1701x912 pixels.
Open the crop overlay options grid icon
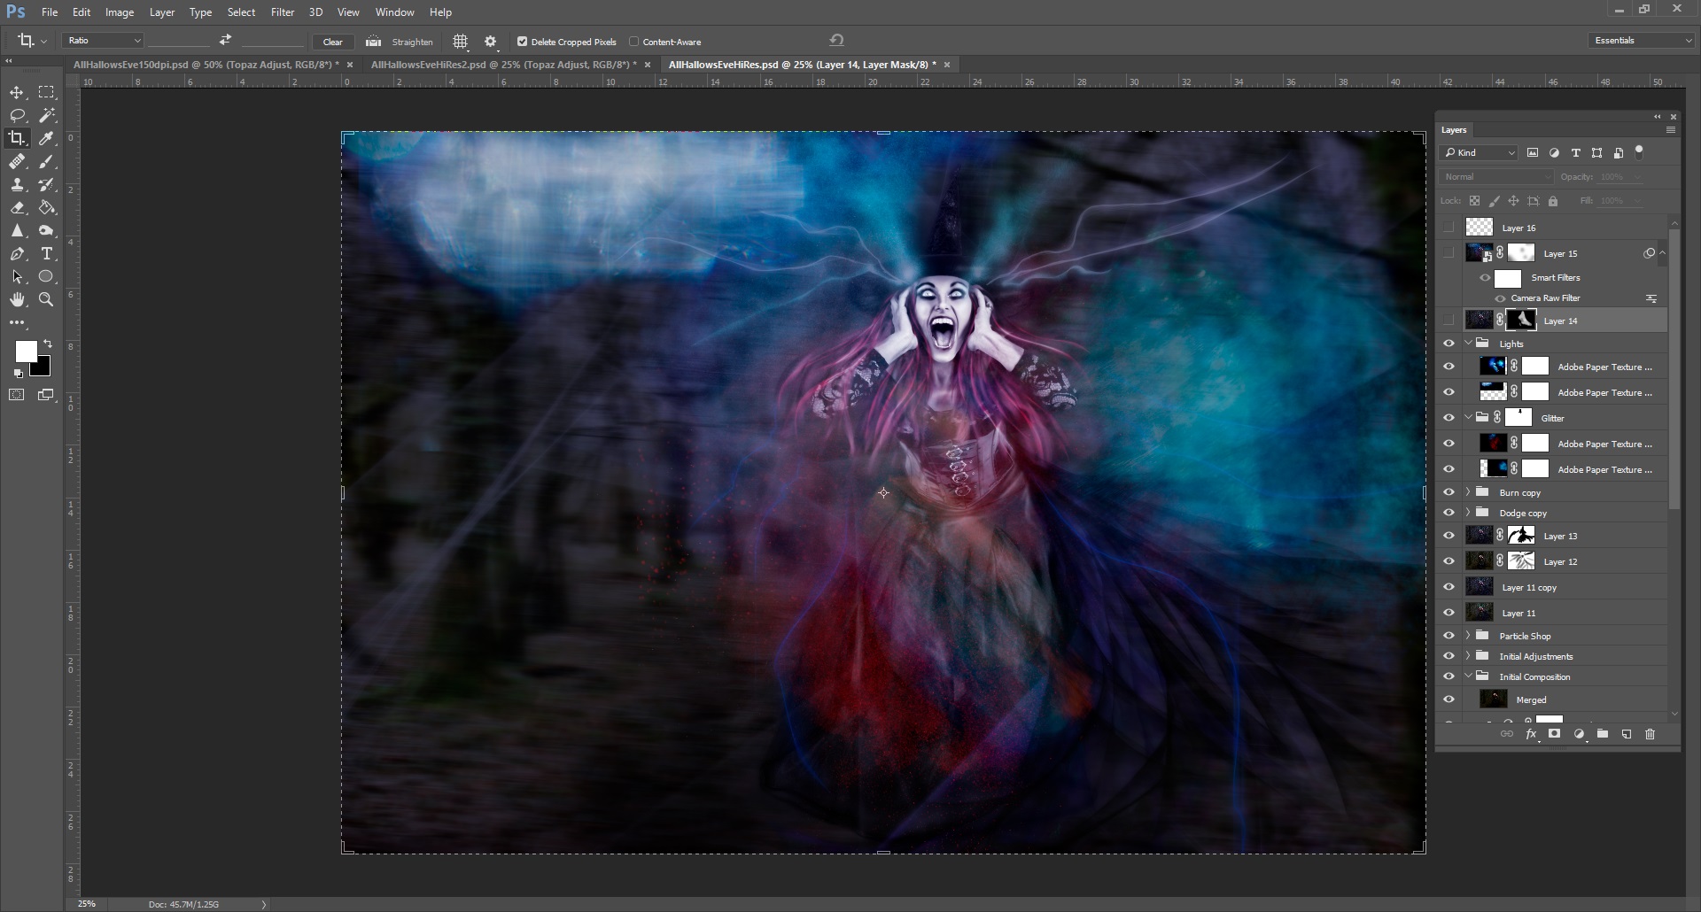point(460,41)
